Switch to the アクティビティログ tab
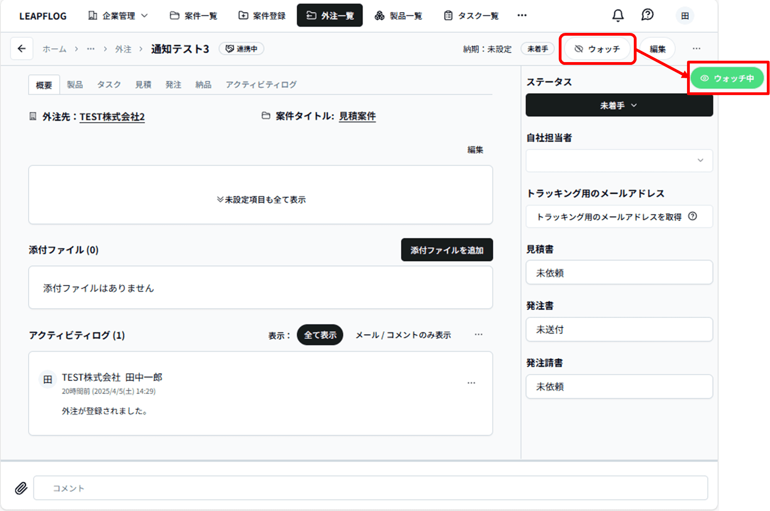The image size is (770, 511). click(x=261, y=84)
